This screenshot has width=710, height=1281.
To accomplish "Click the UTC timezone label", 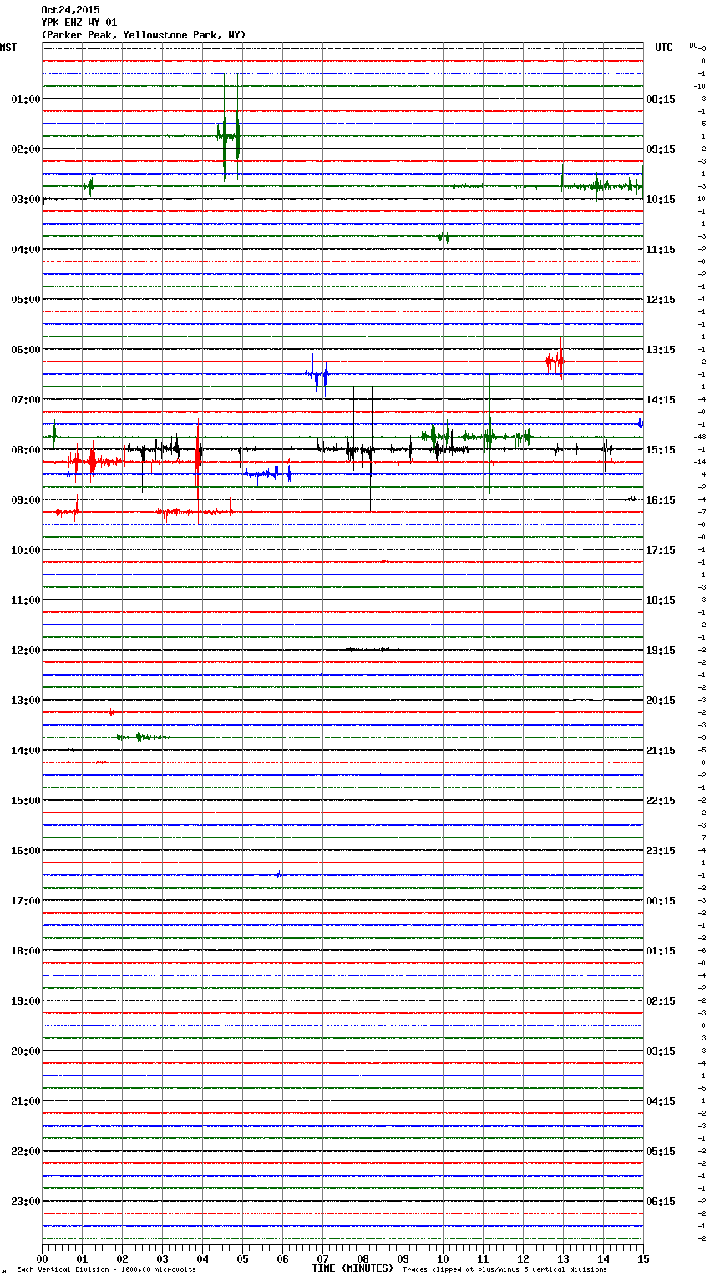I will click(664, 48).
